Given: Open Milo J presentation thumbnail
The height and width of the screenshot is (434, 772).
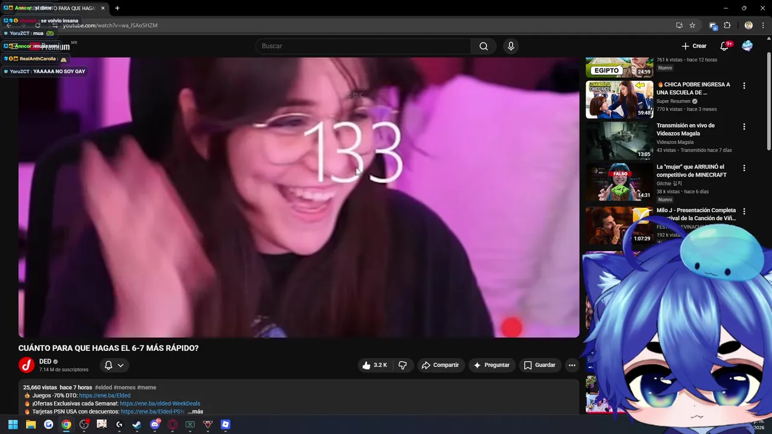Looking at the screenshot, I should pyautogui.click(x=619, y=225).
